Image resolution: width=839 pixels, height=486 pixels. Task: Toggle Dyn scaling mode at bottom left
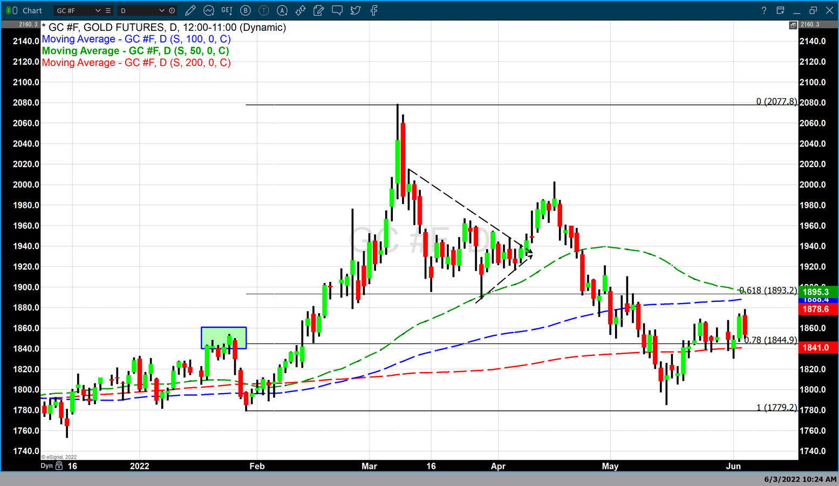(47, 465)
